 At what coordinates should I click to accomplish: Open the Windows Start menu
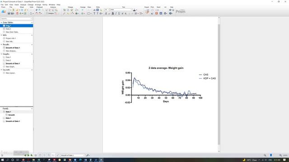(x=2, y=160)
